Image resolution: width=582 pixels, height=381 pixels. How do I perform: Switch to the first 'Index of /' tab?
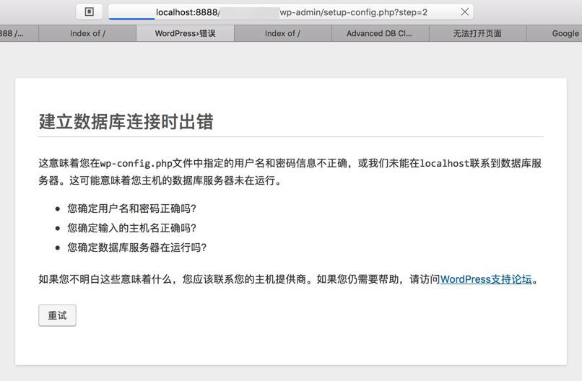pyautogui.click(x=87, y=33)
